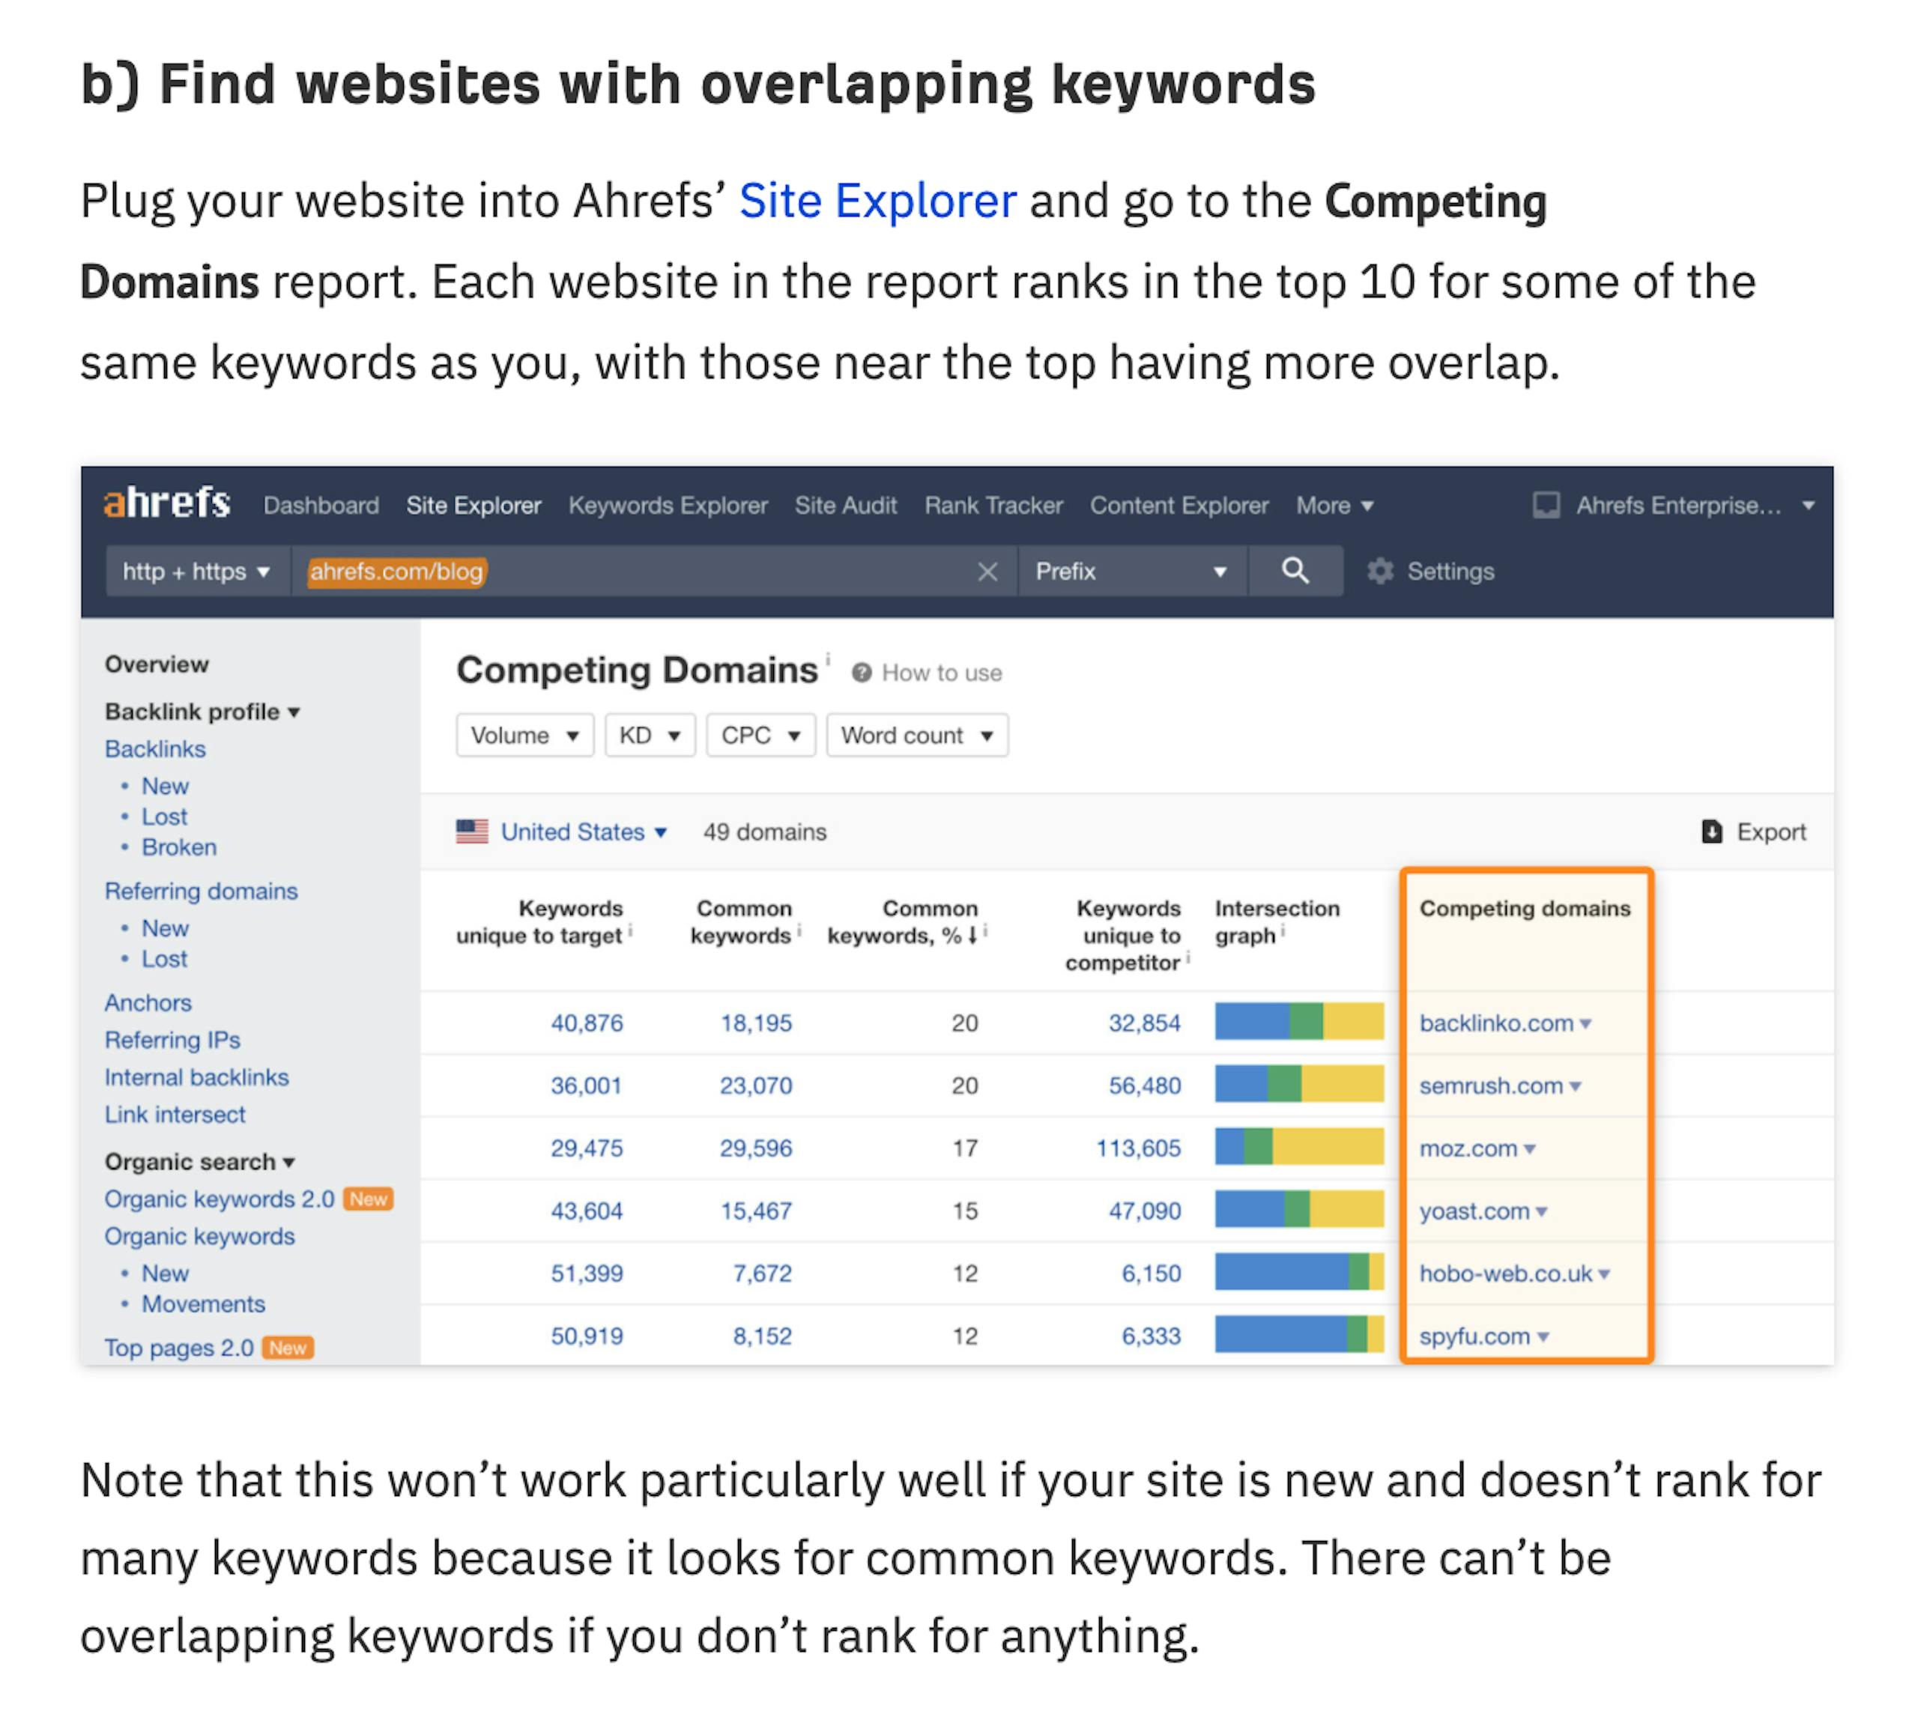Image resolution: width=1906 pixels, height=1714 pixels.
Task: Open Content Explorer
Action: [1179, 506]
